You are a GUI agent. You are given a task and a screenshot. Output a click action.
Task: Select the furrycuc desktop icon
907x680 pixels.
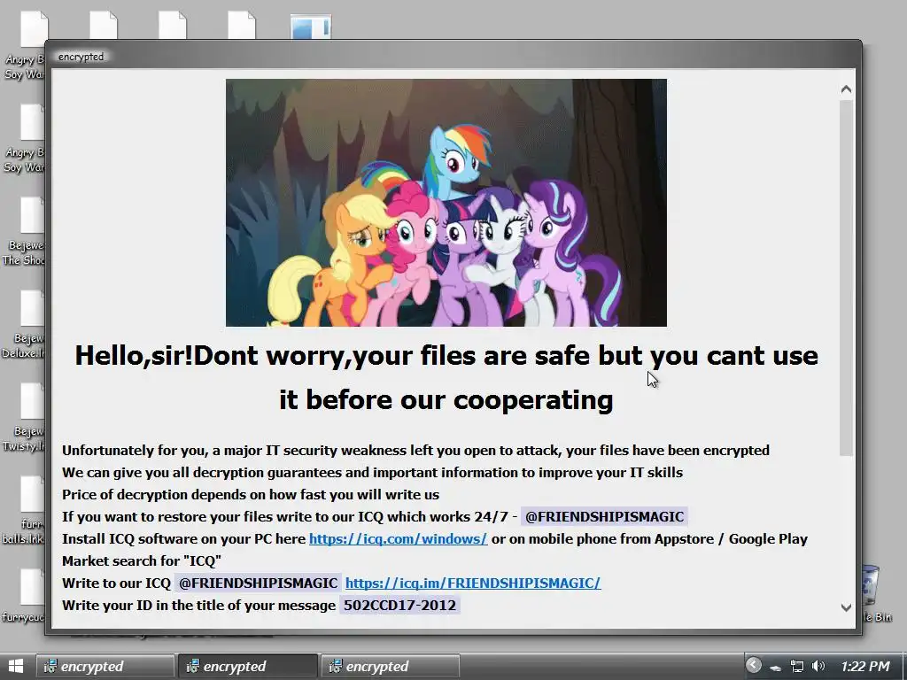pos(24,596)
